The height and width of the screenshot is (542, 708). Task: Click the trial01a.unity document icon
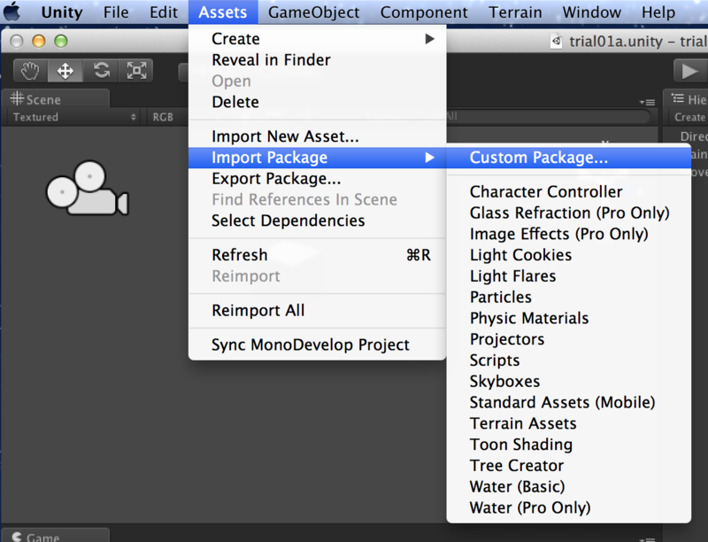[x=556, y=41]
